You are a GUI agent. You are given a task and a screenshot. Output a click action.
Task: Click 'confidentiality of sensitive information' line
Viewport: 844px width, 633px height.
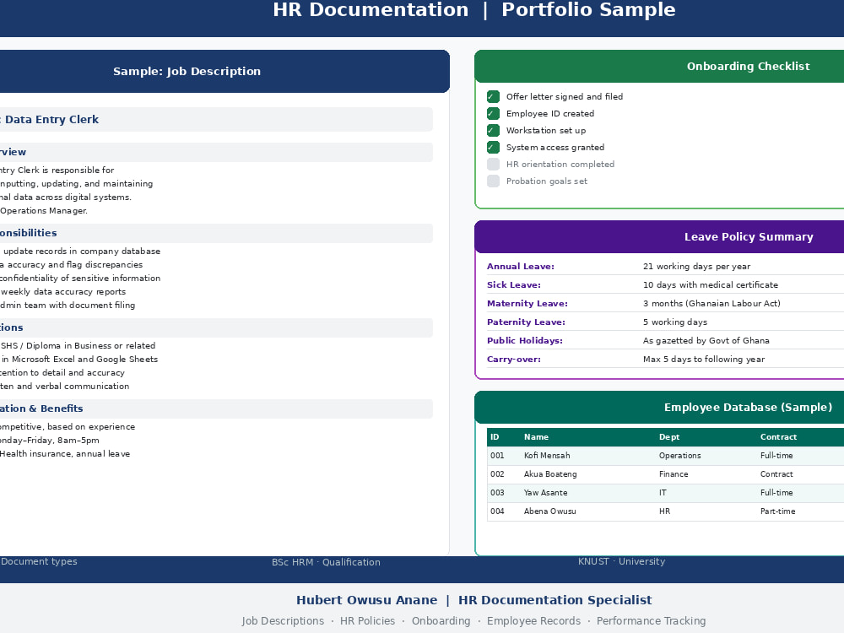(x=80, y=279)
